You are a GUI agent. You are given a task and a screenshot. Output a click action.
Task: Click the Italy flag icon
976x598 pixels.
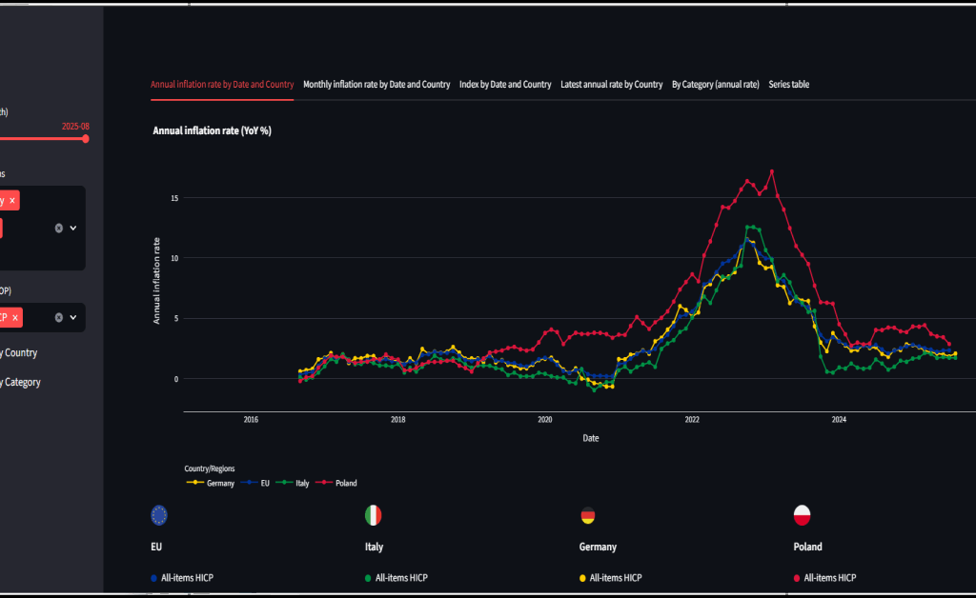[x=374, y=515]
